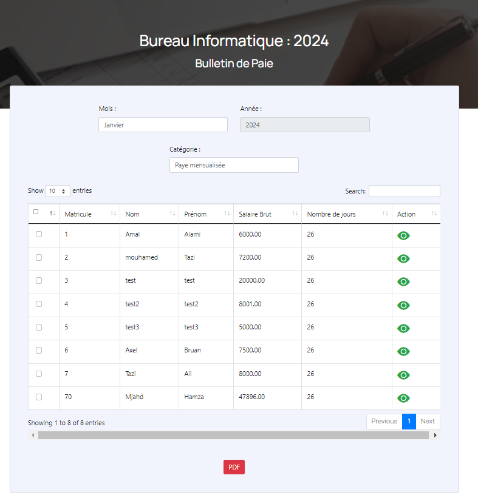View details eye icon for test2 row
Viewport: 478px width, 498px height.
tap(403, 305)
